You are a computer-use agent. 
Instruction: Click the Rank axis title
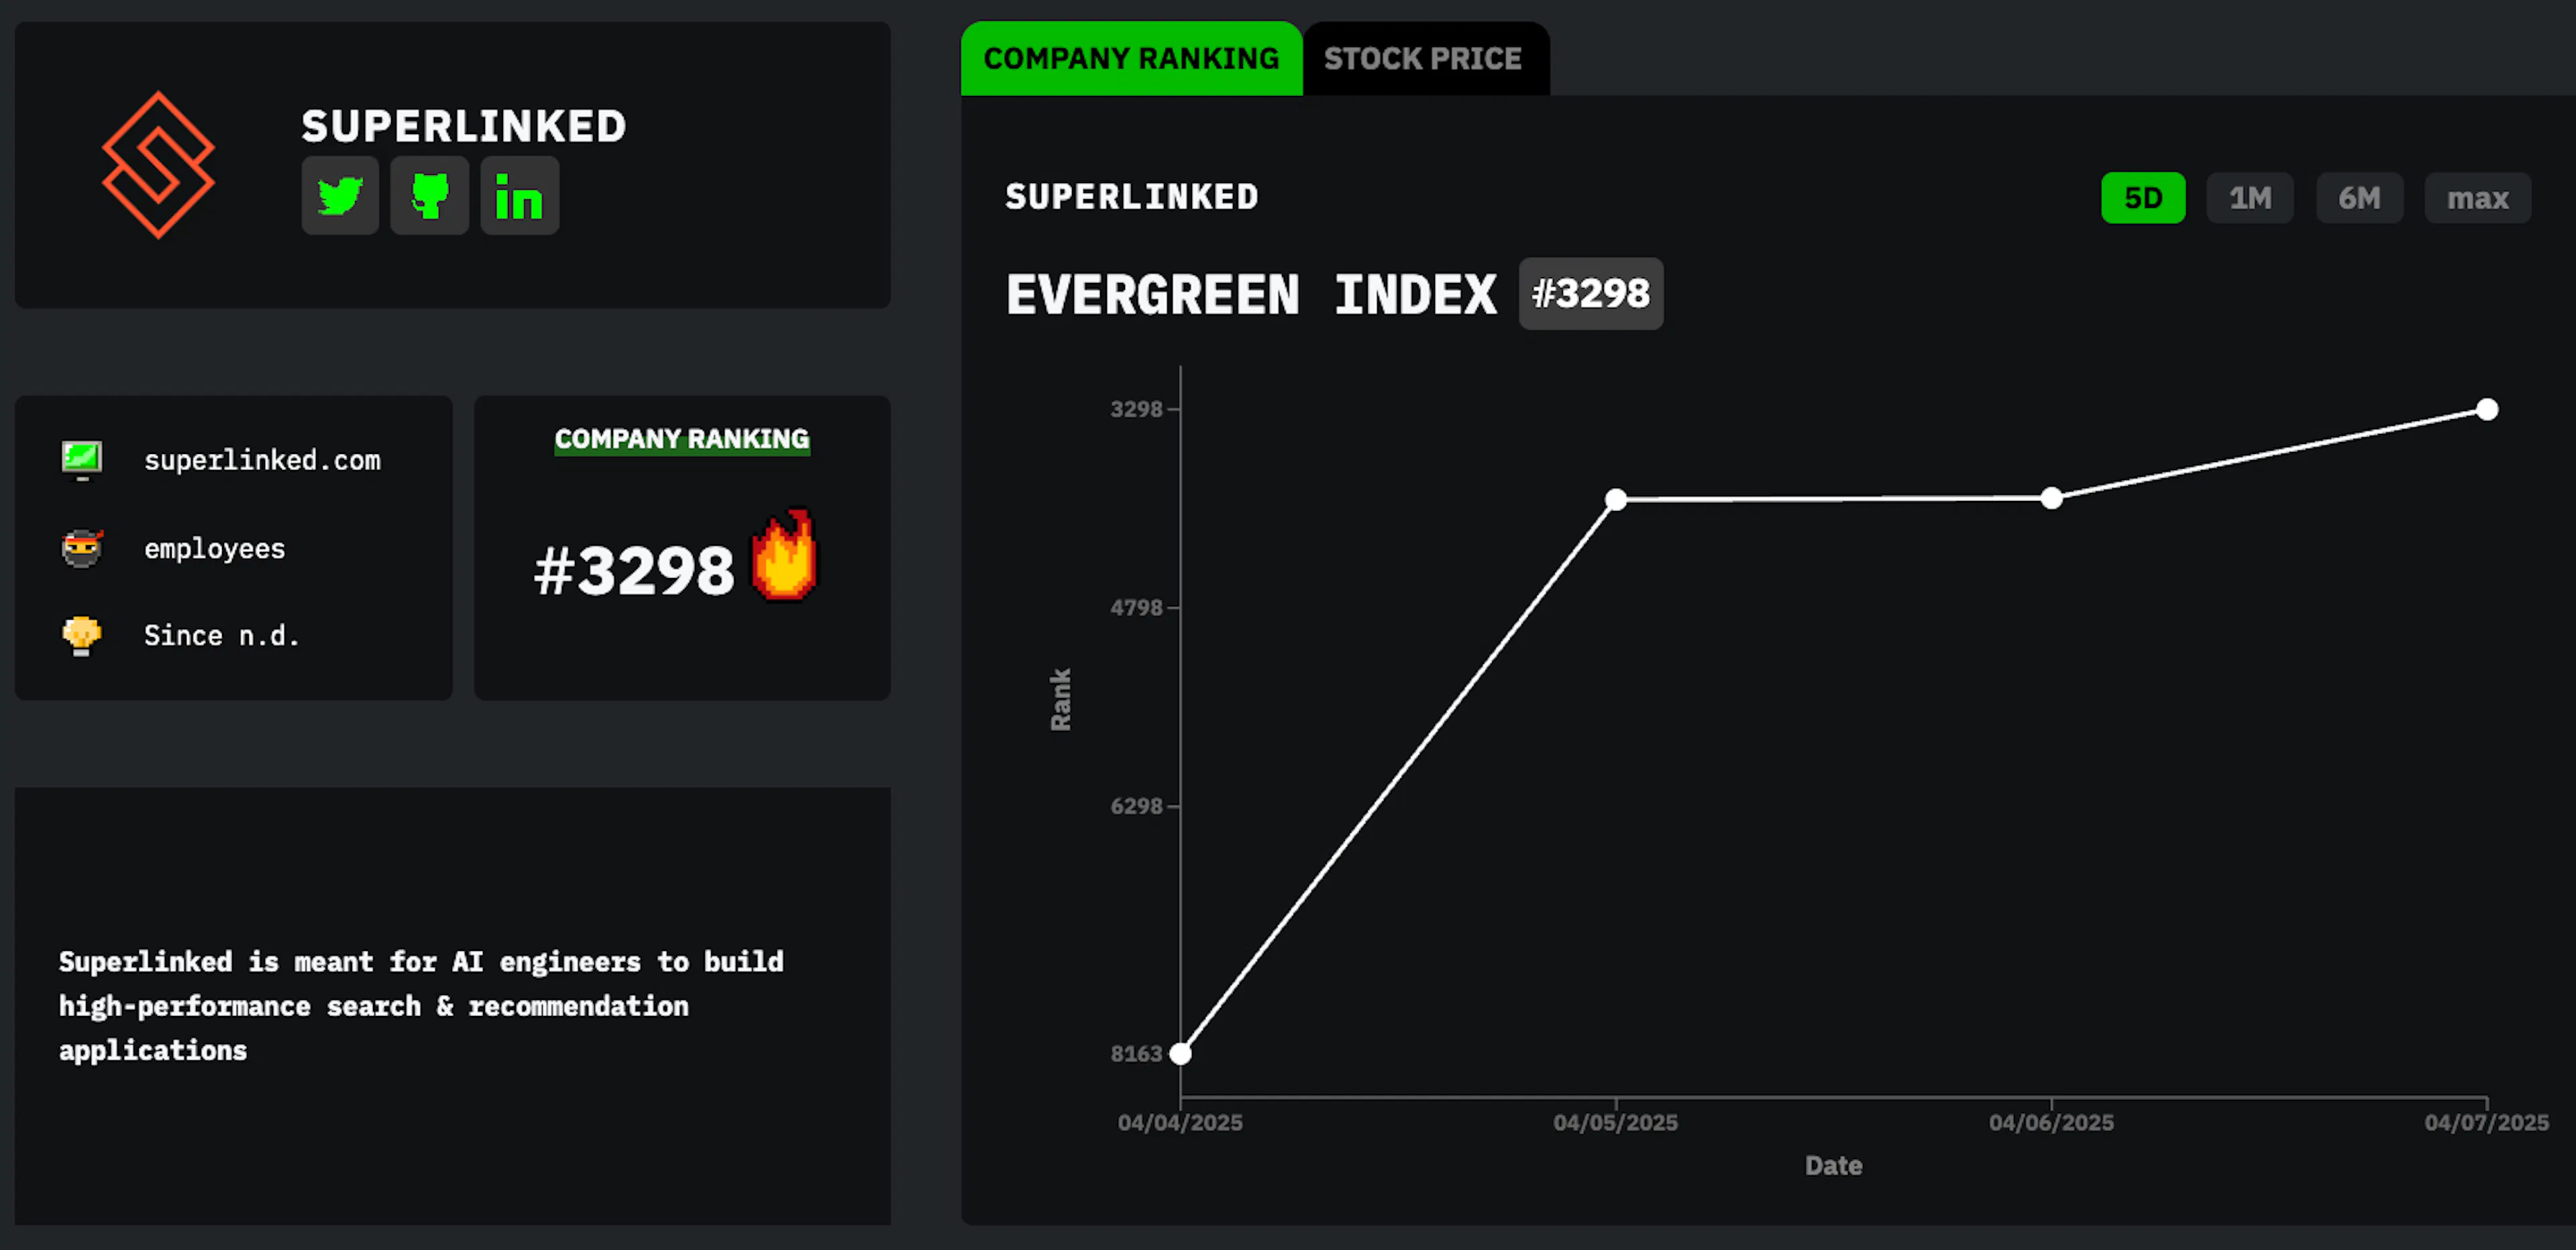[1060, 700]
